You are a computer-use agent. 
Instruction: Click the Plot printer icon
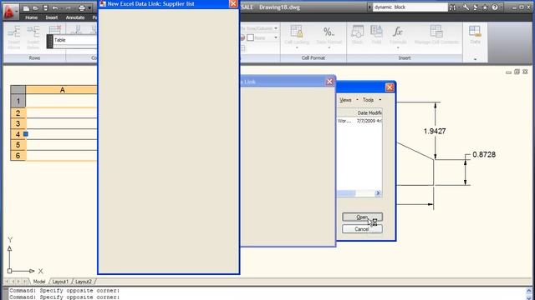pos(82,8)
